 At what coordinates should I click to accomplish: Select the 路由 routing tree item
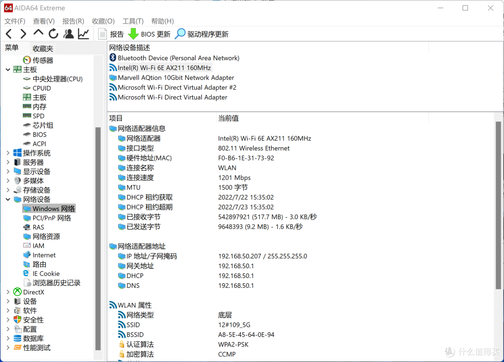pos(35,265)
